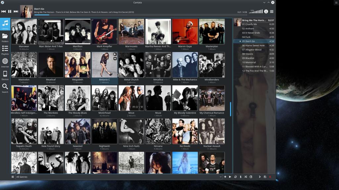Toggle repeat mode for play queue
The image size is (339, 190).
click(235, 177)
